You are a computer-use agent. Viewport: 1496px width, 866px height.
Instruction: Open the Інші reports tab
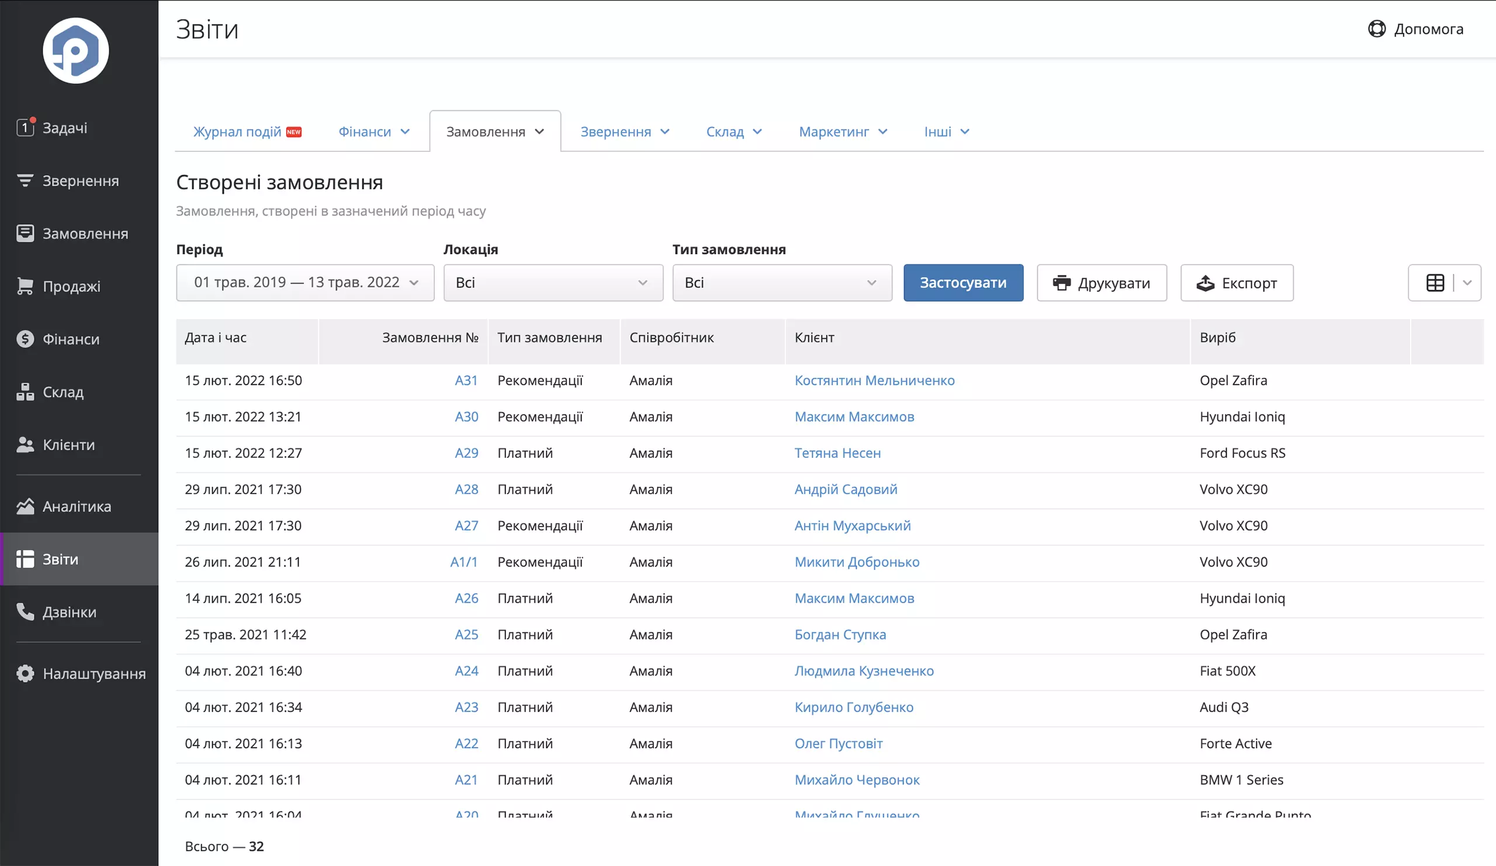coord(937,131)
